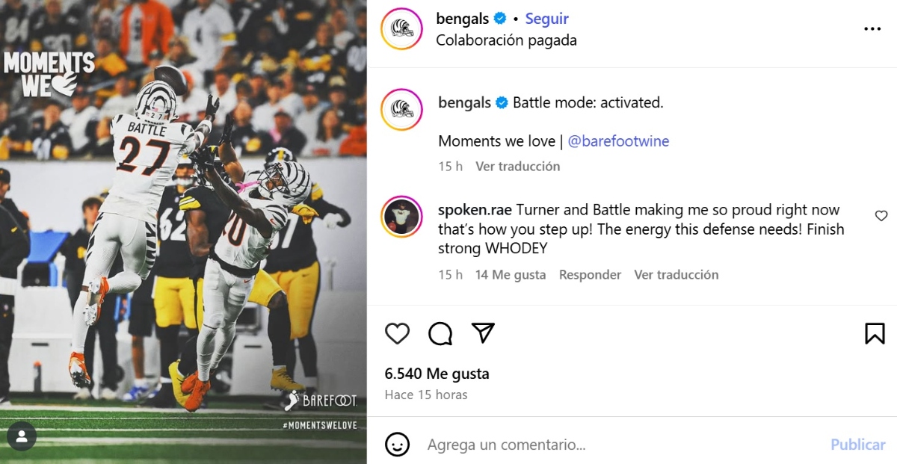Viewport: 897px width, 464px height.
Task: Open emoji picker smiley icon
Action: pyautogui.click(x=397, y=445)
